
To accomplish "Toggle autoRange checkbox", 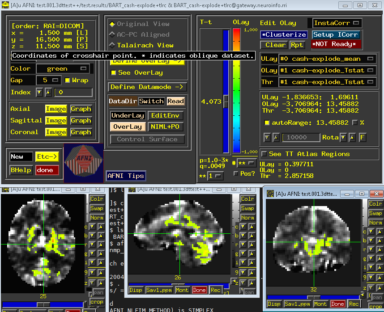I will tap(267, 123).
